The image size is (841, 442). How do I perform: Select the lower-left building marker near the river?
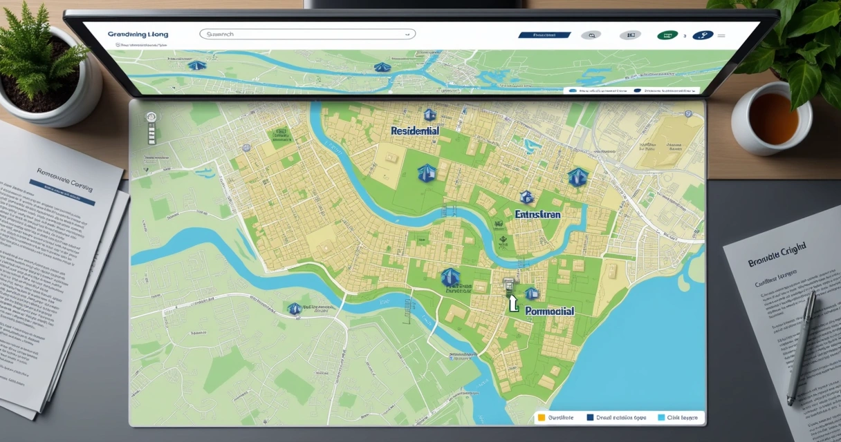click(x=295, y=309)
